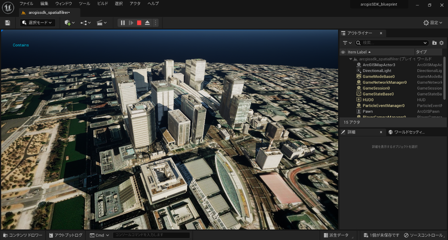The height and width of the screenshot is (240, 448).
Task: Open the add content cube menu
Action: 69,23
